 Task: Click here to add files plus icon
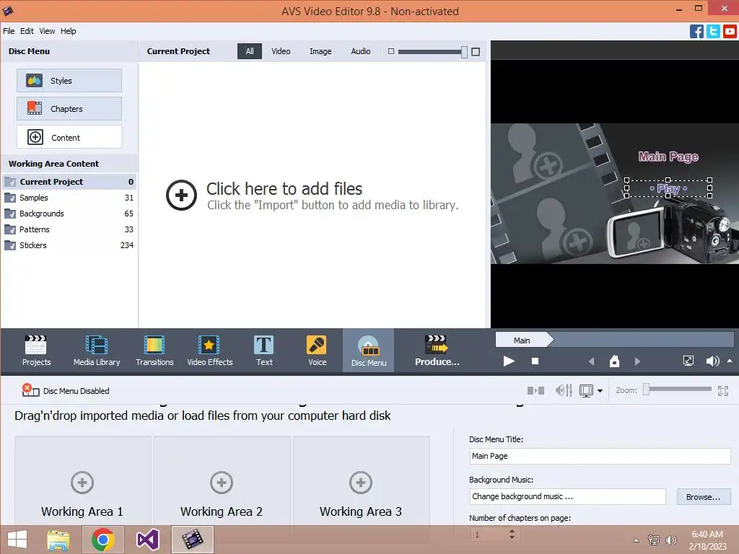coord(181,195)
